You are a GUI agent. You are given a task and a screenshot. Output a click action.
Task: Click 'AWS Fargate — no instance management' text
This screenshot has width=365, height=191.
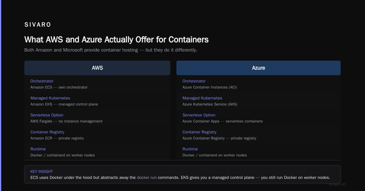[66, 121]
